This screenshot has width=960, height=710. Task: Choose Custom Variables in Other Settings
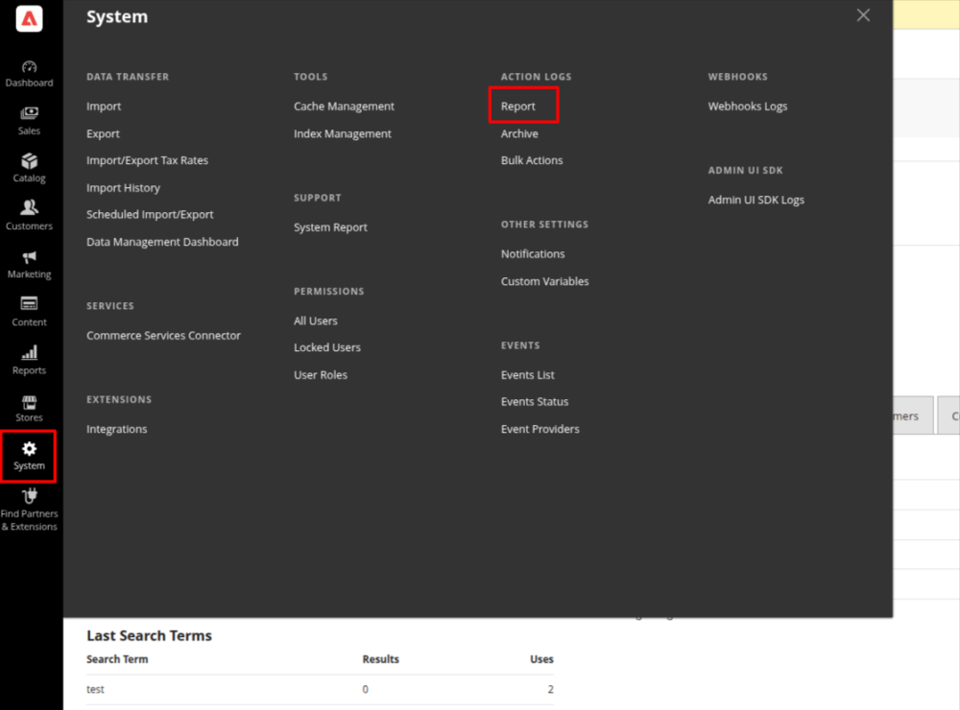[545, 282]
